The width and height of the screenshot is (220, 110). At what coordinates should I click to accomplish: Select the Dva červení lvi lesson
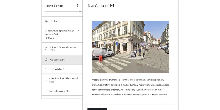pyautogui.click(x=62, y=60)
